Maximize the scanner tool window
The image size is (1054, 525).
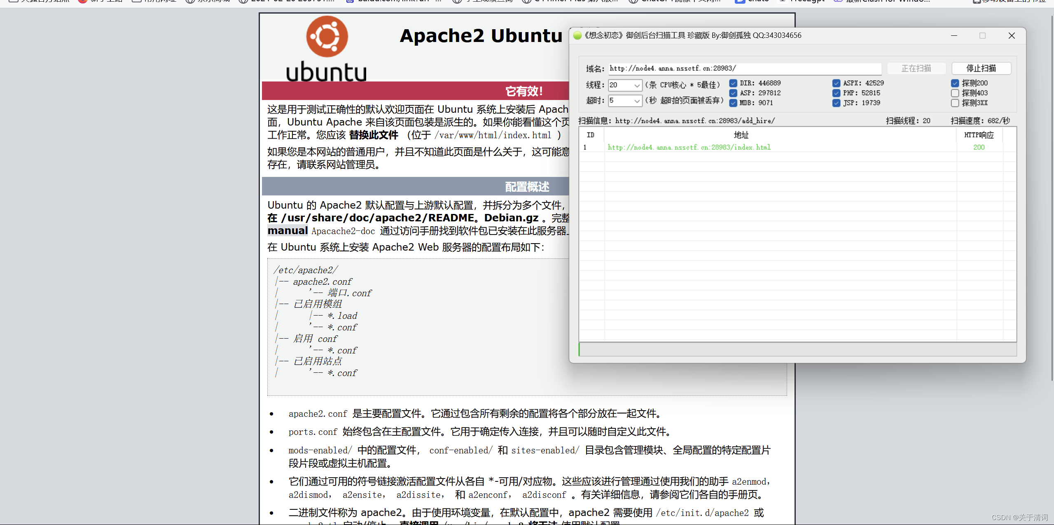click(982, 36)
